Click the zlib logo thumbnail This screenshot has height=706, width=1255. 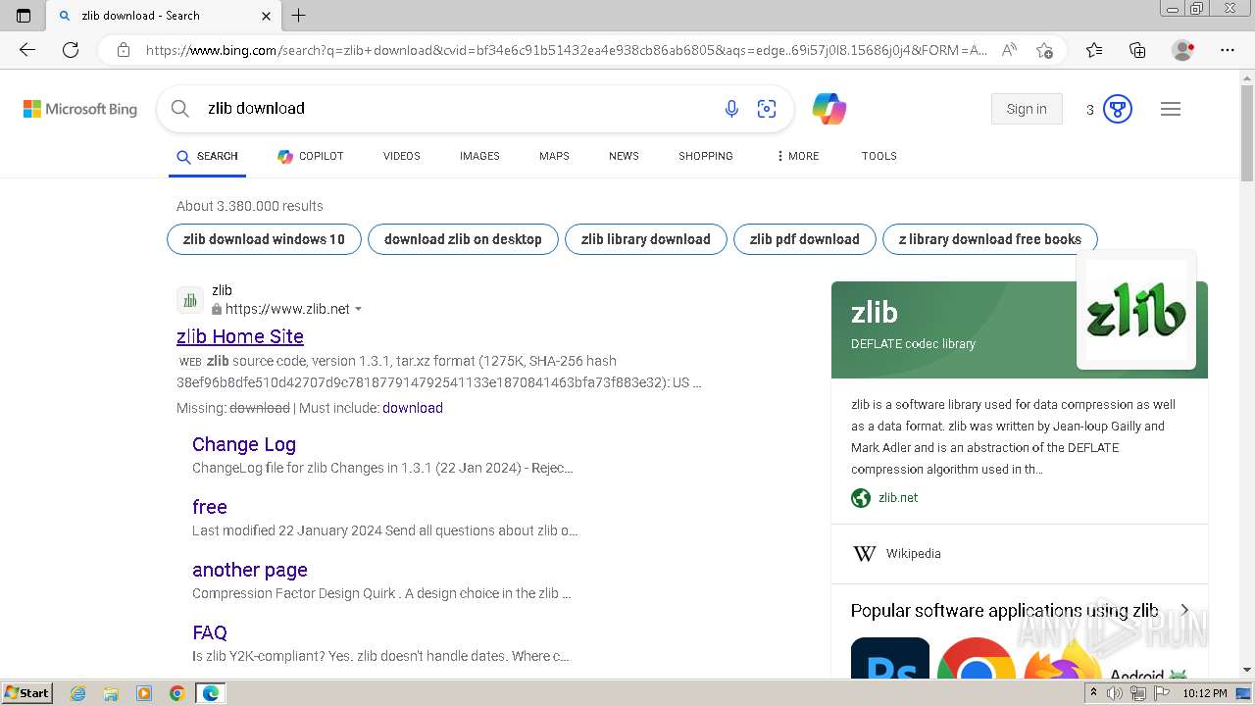(x=1136, y=311)
